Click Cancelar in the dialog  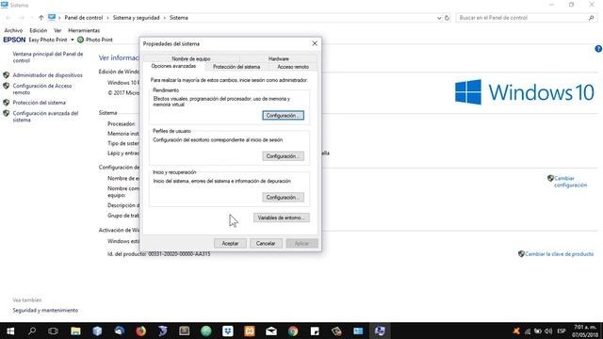[266, 243]
